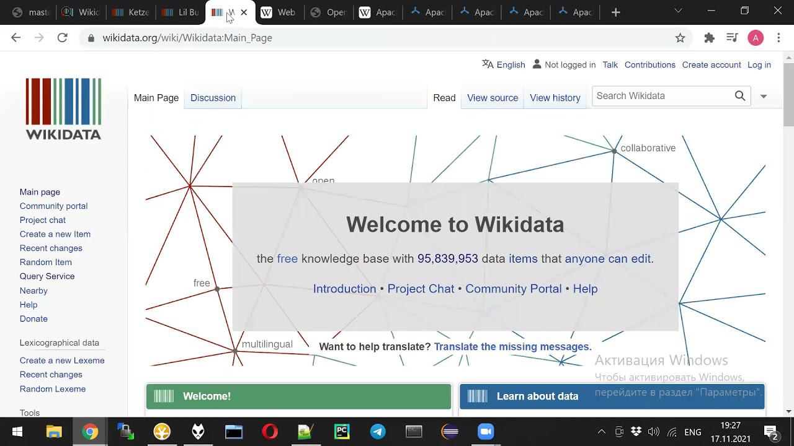
Task: Click the 95,839,953 item count link
Action: click(448, 259)
